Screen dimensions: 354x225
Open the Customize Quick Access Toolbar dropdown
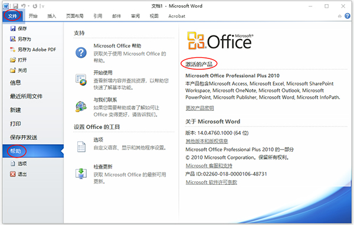42,6
